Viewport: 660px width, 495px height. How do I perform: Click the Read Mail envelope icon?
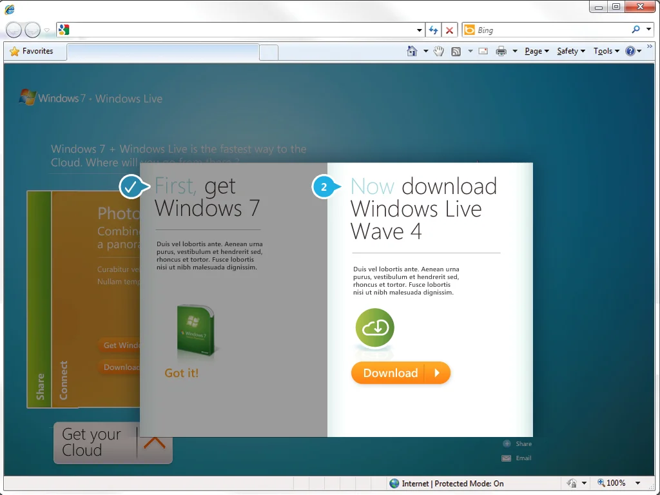tap(483, 50)
